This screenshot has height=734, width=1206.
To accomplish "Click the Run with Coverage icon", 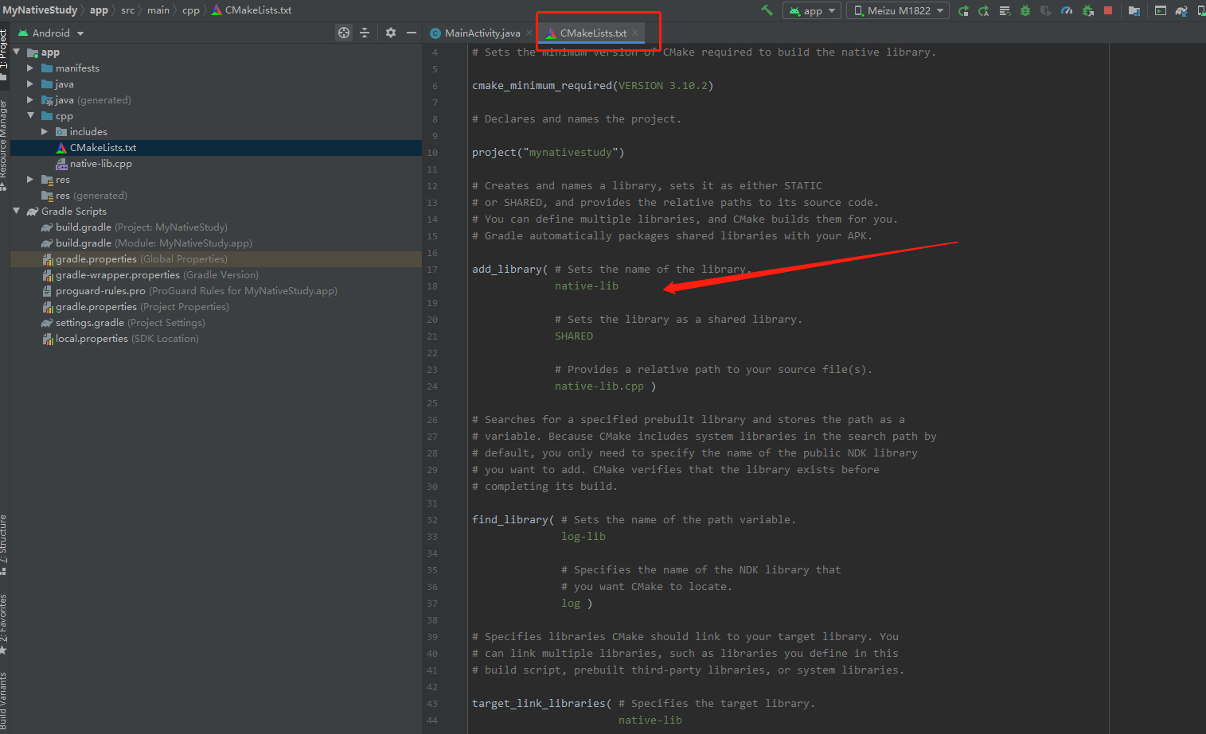I will pyautogui.click(x=1046, y=10).
